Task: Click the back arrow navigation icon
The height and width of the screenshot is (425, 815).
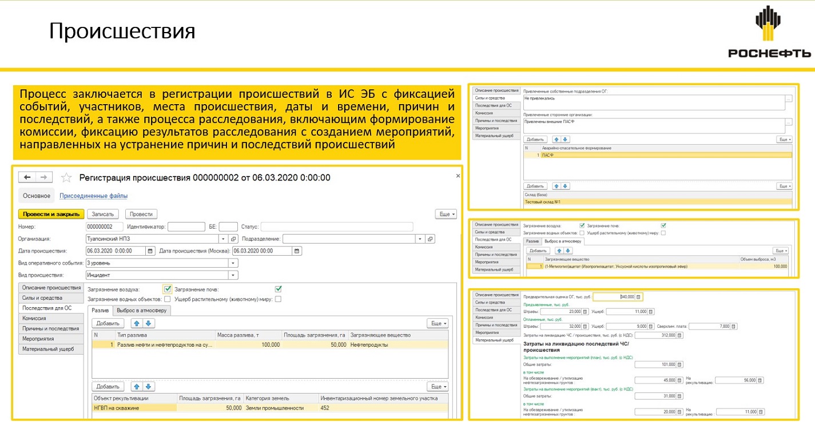Action: [x=27, y=177]
